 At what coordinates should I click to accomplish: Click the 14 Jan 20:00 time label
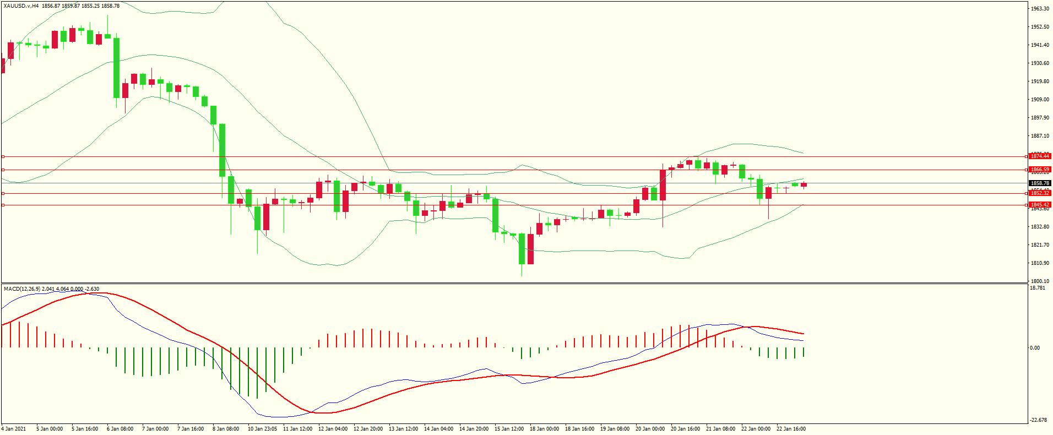(x=474, y=429)
